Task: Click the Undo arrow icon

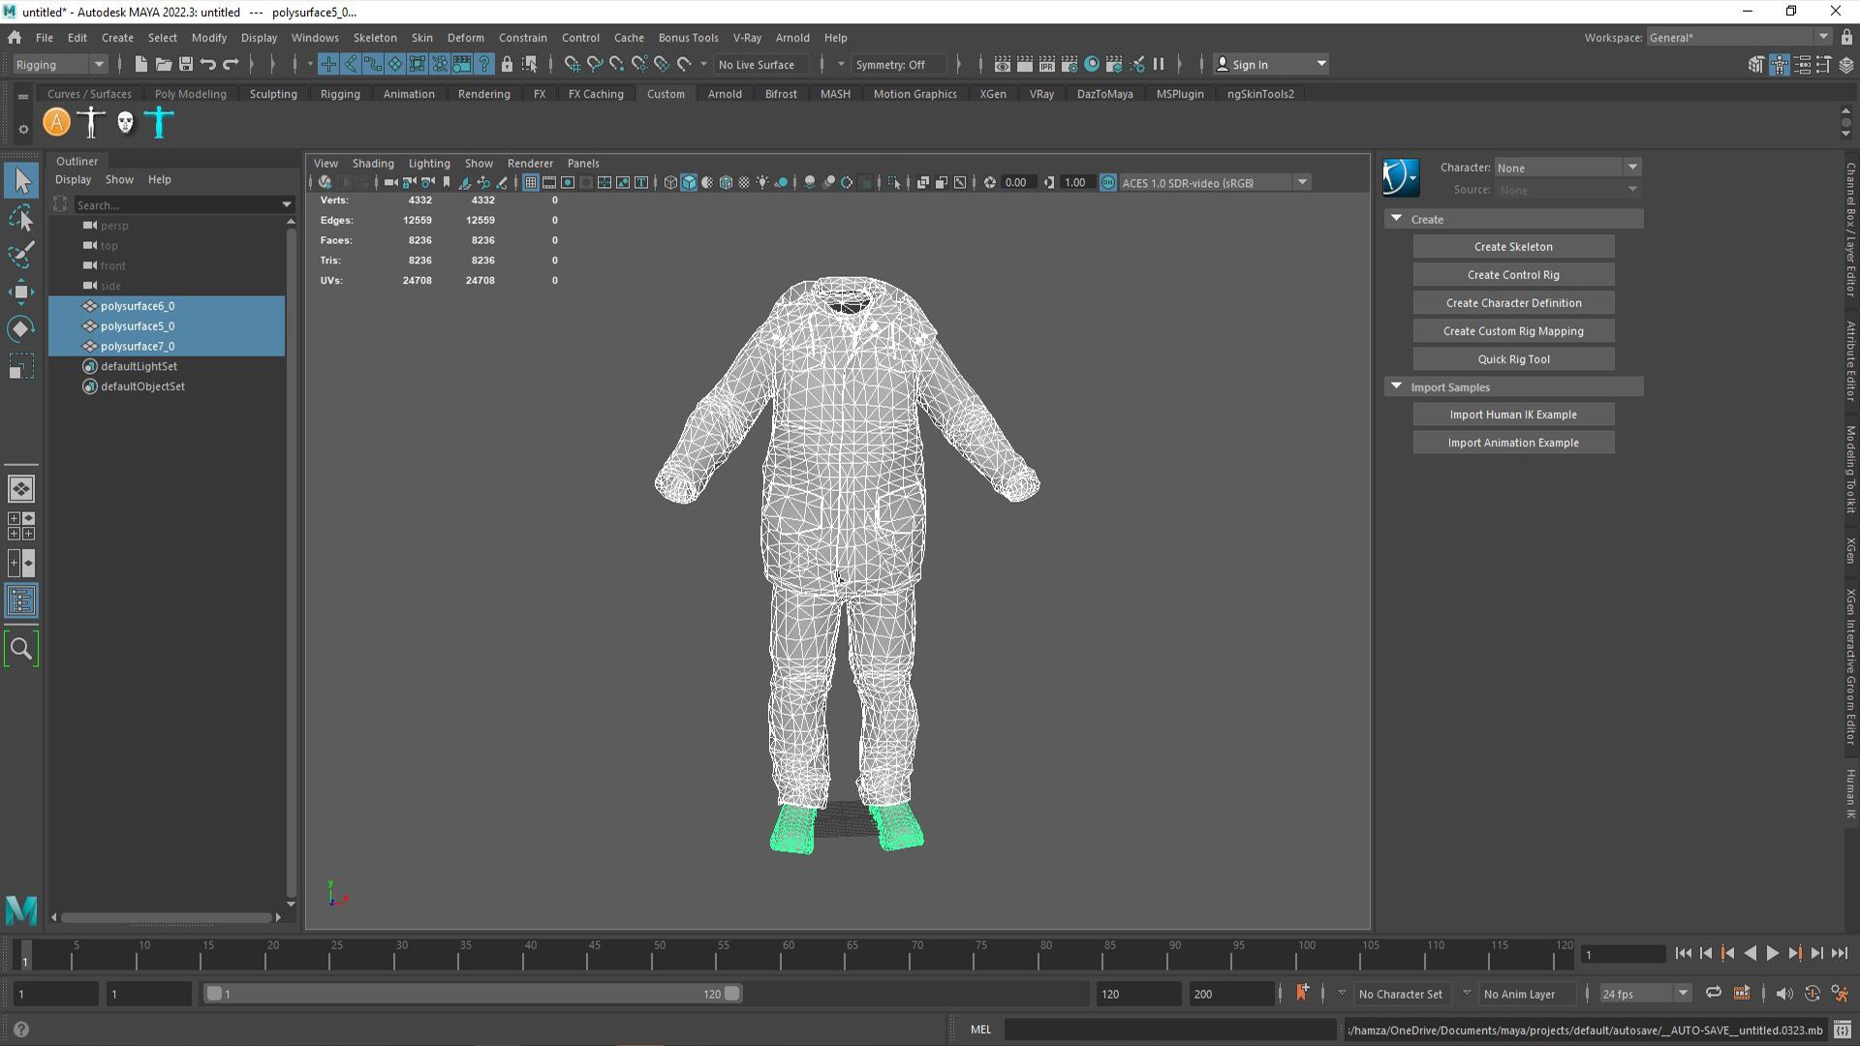Action: 208,65
